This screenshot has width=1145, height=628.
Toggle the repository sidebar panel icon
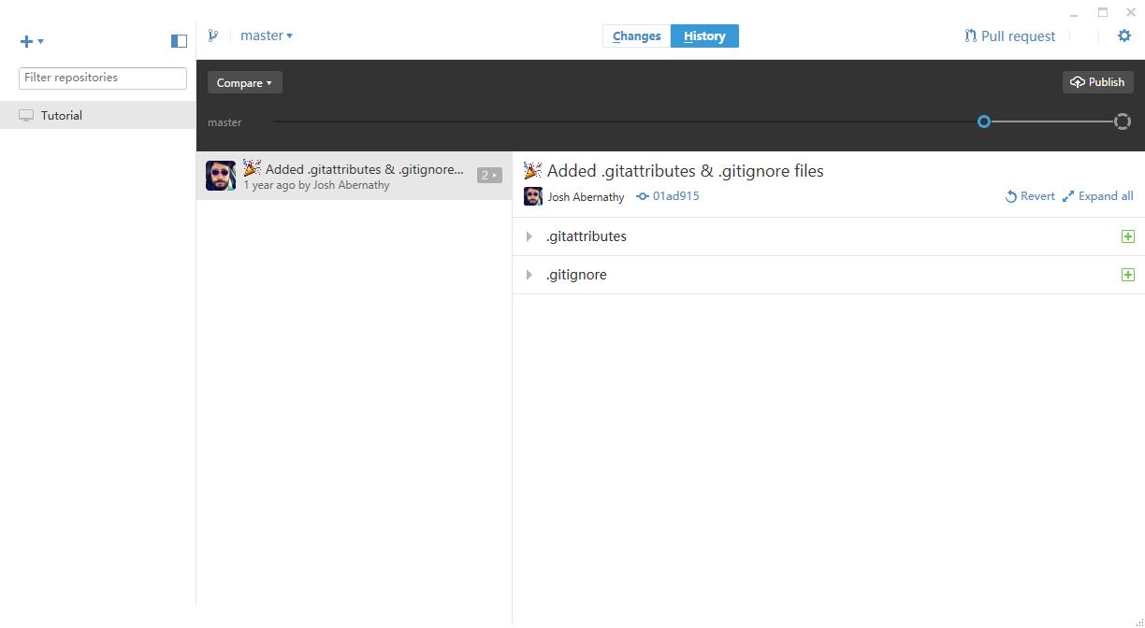(178, 40)
